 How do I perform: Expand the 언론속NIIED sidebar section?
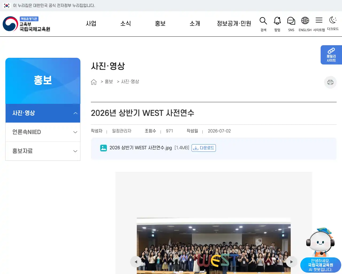(x=43, y=132)
